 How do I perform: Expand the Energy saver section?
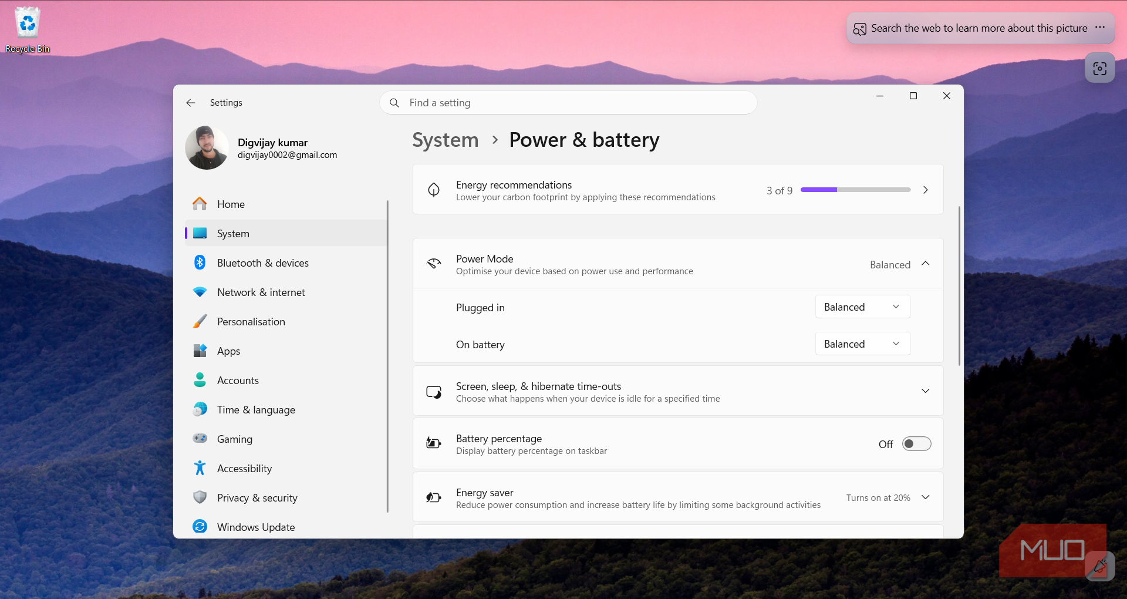[926, 497]
